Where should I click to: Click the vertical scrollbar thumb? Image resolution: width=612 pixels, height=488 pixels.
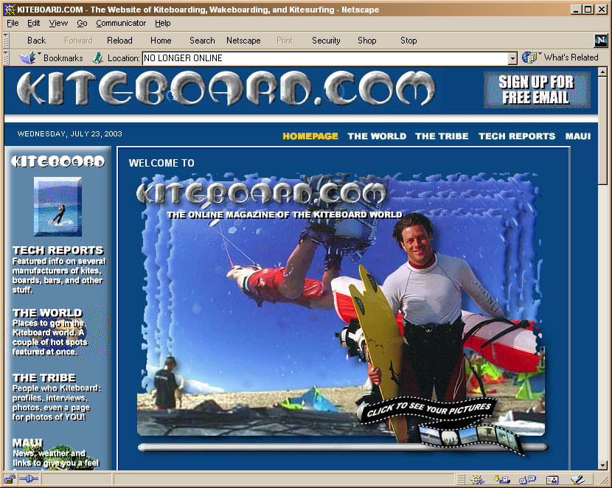(x=602, y=131)
